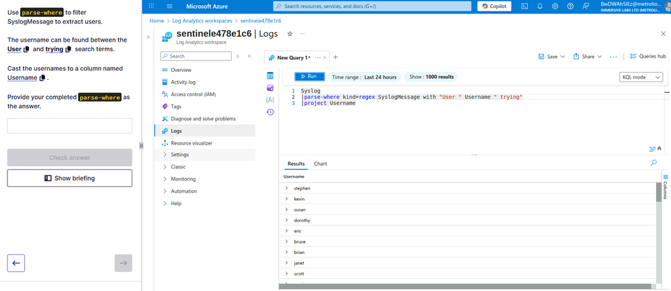Search results using magnifier icon
The width and height of the screenshot is (671, 291).
tap(653, 163)
